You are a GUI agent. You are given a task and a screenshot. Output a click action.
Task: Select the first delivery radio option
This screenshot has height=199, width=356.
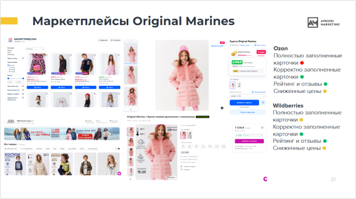pos(8,65)
